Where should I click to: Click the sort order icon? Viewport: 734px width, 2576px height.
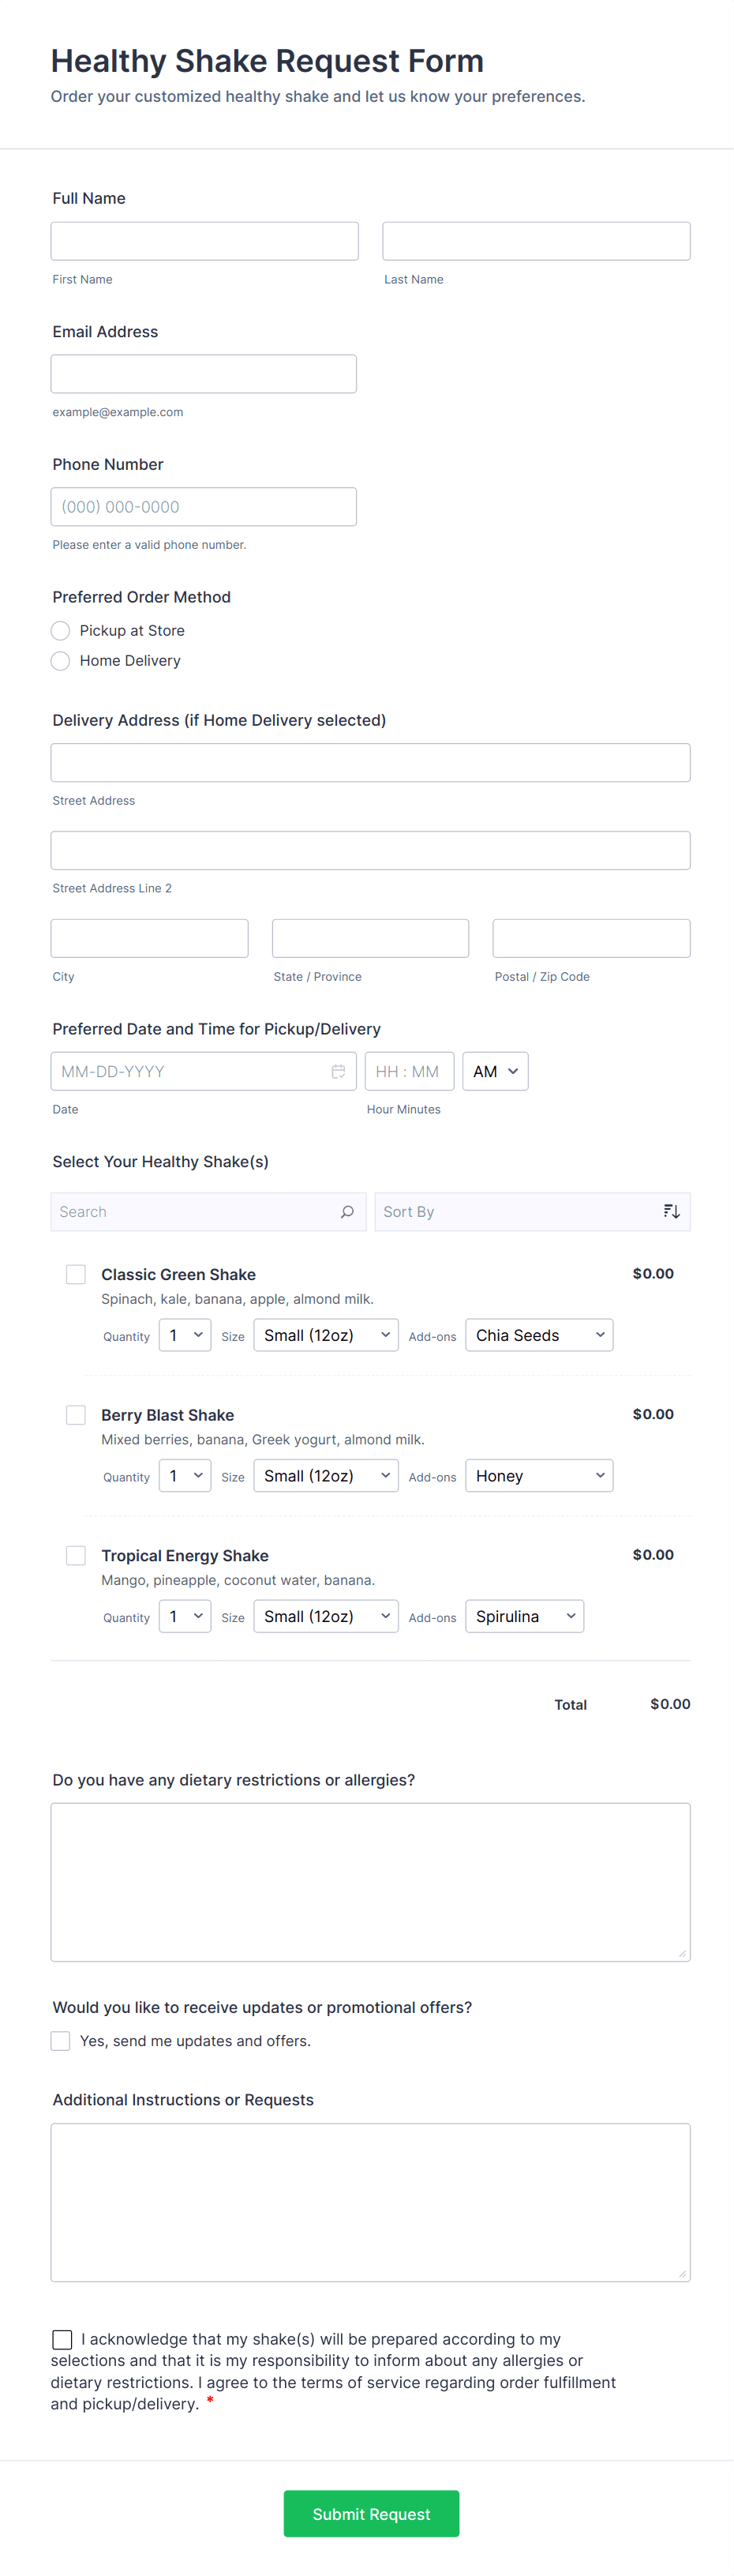pos(671,1212)
